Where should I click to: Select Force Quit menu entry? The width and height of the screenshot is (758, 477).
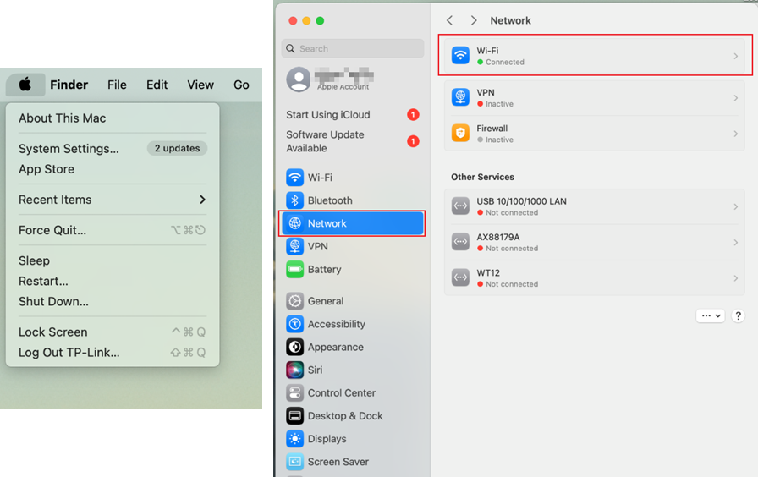(x=52, y=230)
